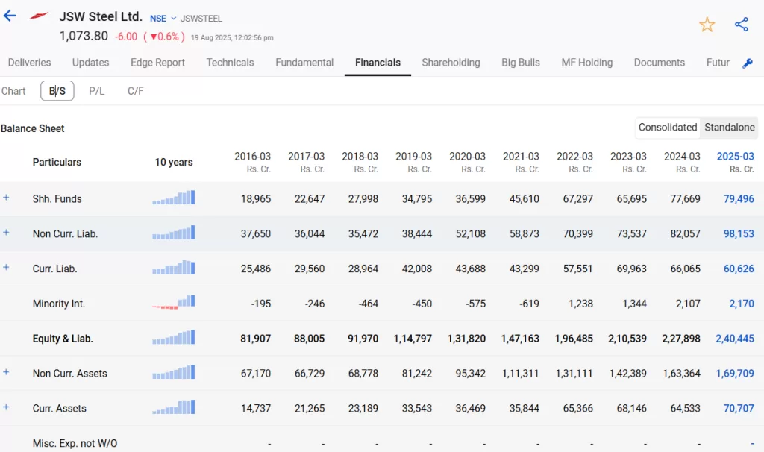Screen dimensions: 764x452
Task: Add JSW Steel to favorites with star
Action: [707, 25]
